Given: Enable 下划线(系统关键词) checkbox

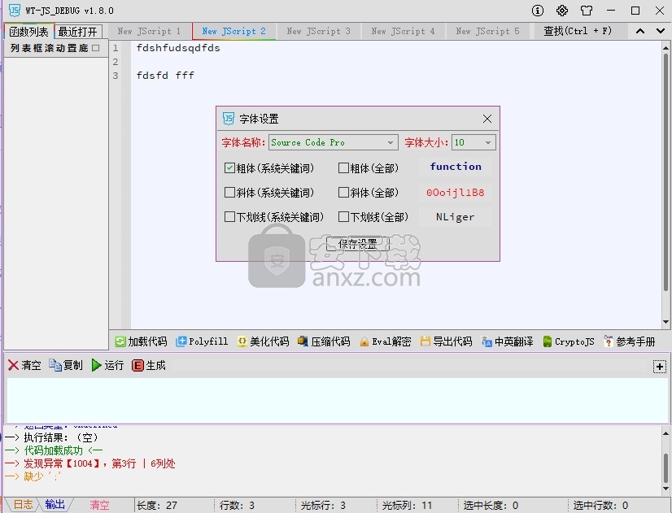Looking at the screenshot, I should click(x=229, y=217).
